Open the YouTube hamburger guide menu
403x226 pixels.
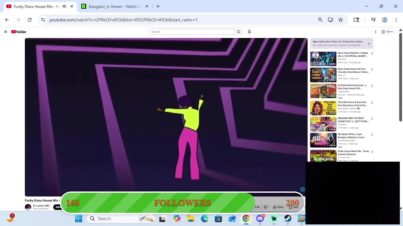(5, 32)
